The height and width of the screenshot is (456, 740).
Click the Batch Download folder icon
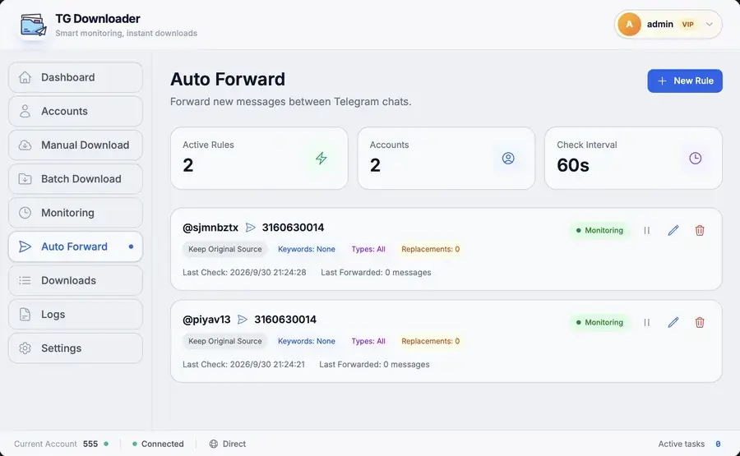(x=25, y=179)
